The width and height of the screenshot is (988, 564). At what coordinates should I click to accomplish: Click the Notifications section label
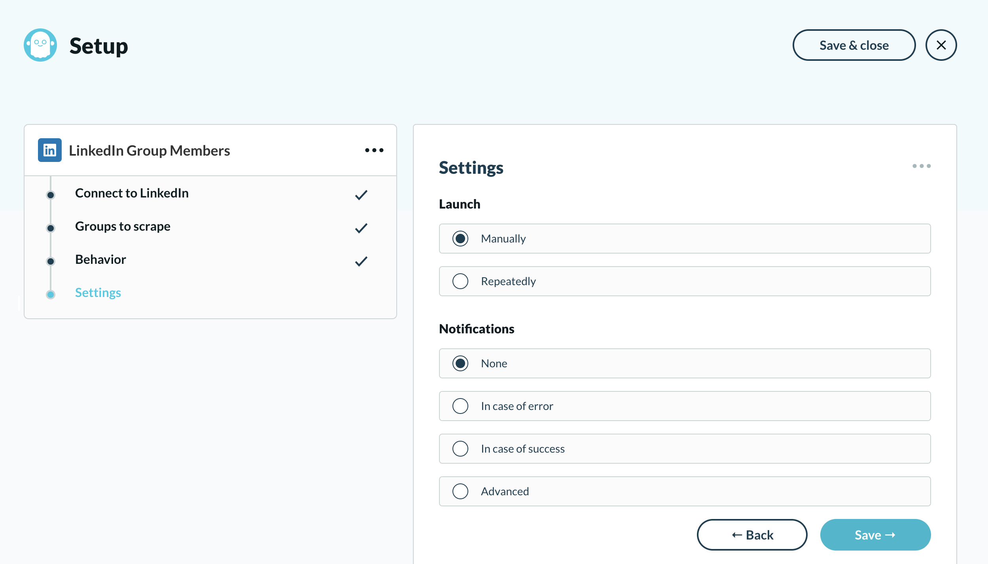pyautogui.click(x=477, y=329)
